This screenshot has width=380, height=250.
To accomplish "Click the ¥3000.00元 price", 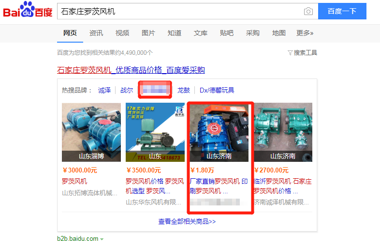I will [x=80, y=170].
